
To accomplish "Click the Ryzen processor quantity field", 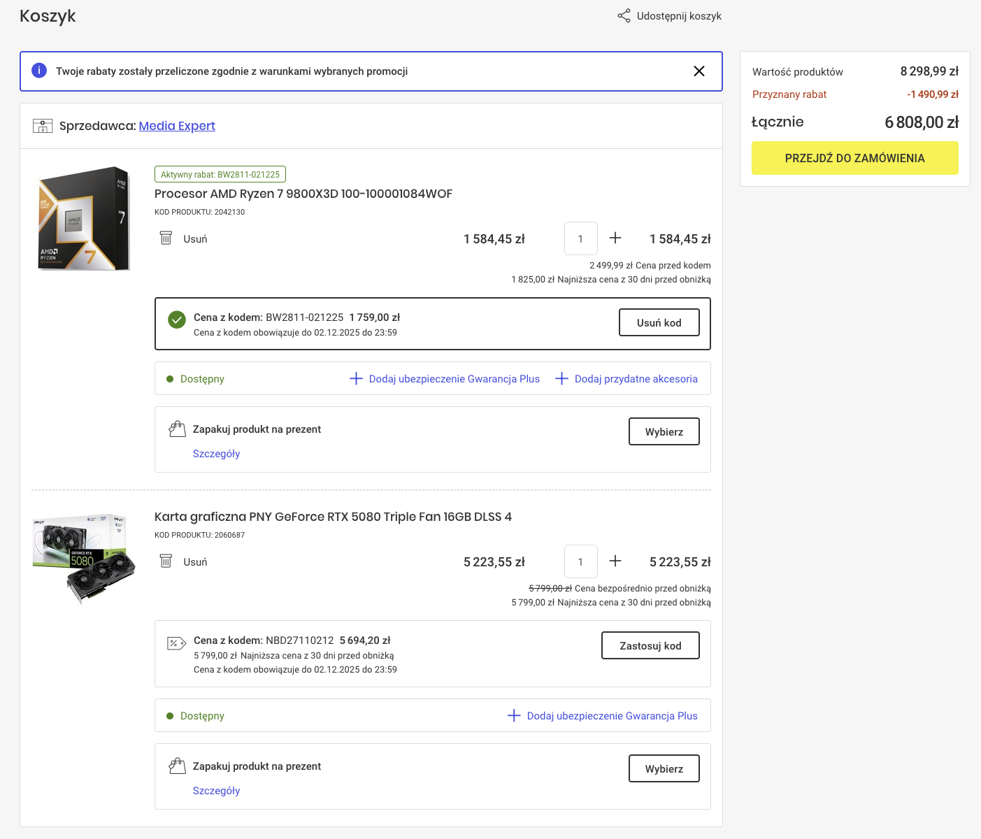I will coord(580,238).
